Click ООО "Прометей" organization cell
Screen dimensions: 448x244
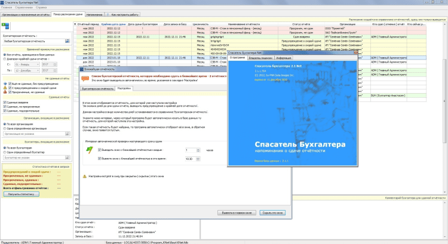pyautogui.click(x=348, y=29)
